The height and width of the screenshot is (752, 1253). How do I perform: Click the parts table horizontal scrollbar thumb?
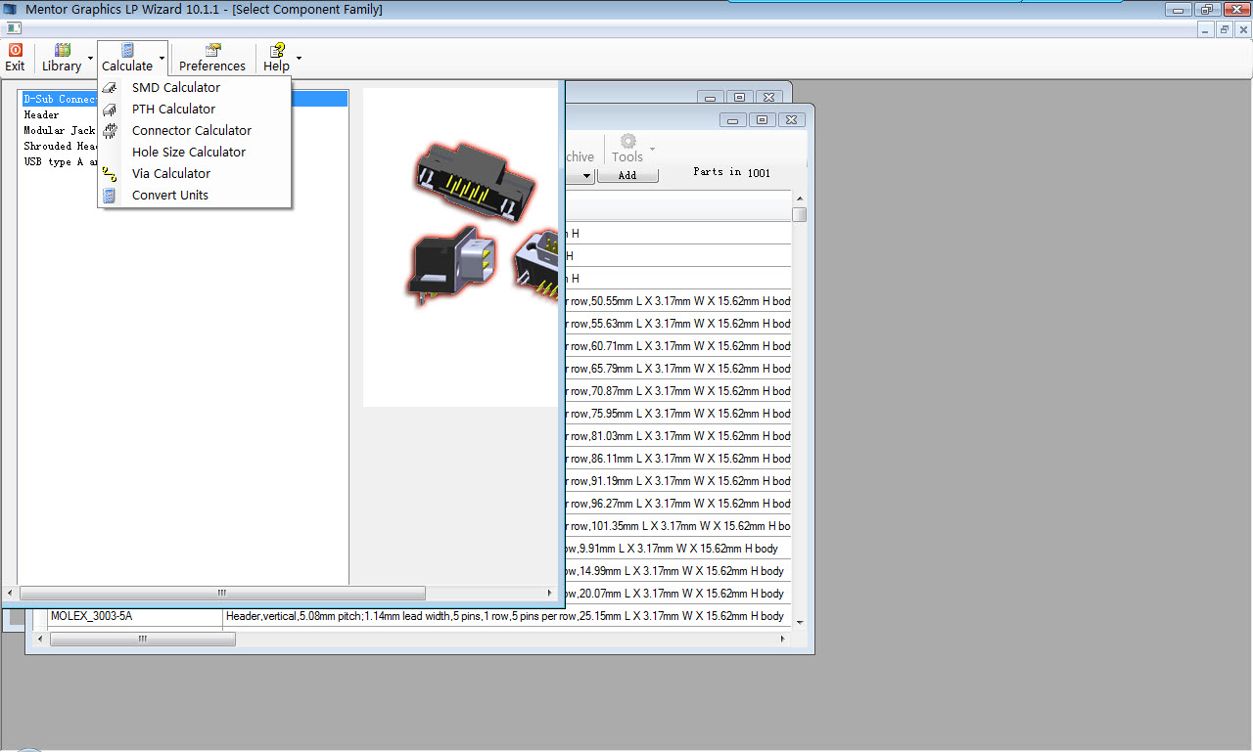click(143, 640)
